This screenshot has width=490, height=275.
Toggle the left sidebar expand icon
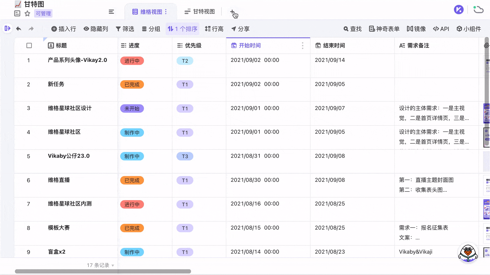(x=7, y=29)
